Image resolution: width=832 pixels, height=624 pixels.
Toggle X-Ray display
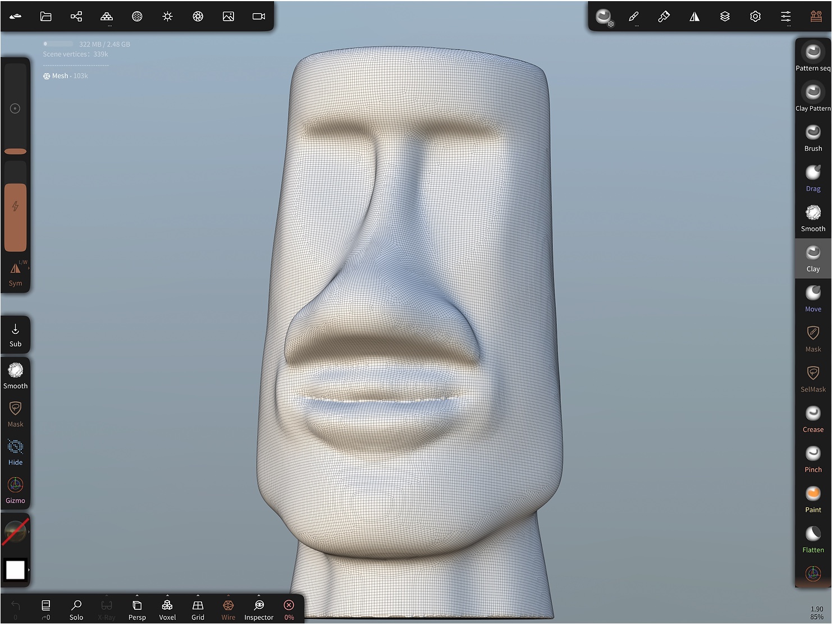coord(107,610)
